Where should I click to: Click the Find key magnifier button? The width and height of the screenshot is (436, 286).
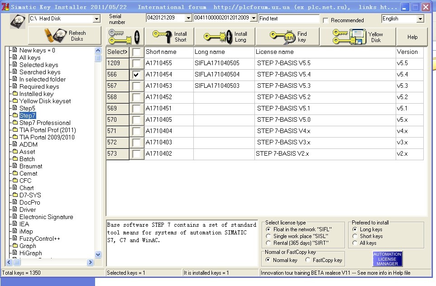pyautogui.click(x=287, y=37)
